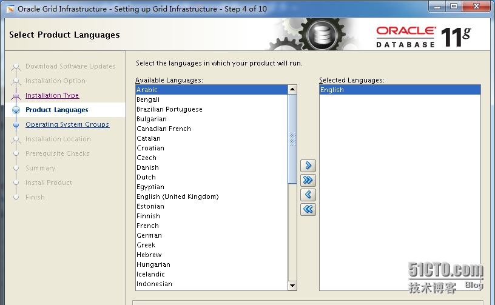Pick Indonesian from the language list
This screenshot has width=495, height=305.
tap(212, 284)
